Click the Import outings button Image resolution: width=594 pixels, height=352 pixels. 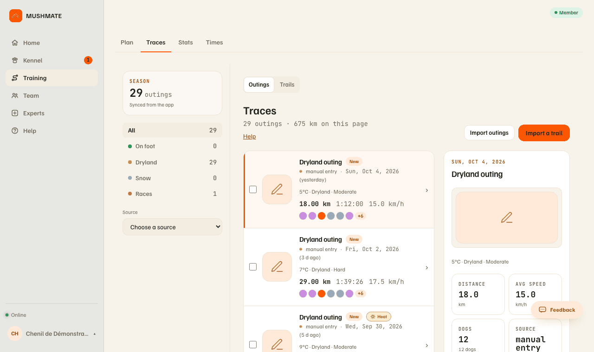pyautogui.click(x=489, y=133)
